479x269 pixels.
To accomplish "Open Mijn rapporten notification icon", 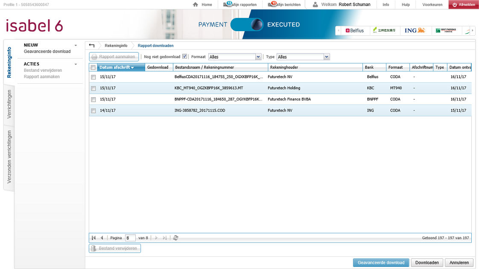I will click(x=227, y=5).
